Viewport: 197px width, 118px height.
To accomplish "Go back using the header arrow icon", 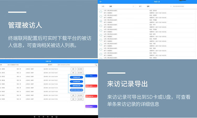I will tap(101, 2).
